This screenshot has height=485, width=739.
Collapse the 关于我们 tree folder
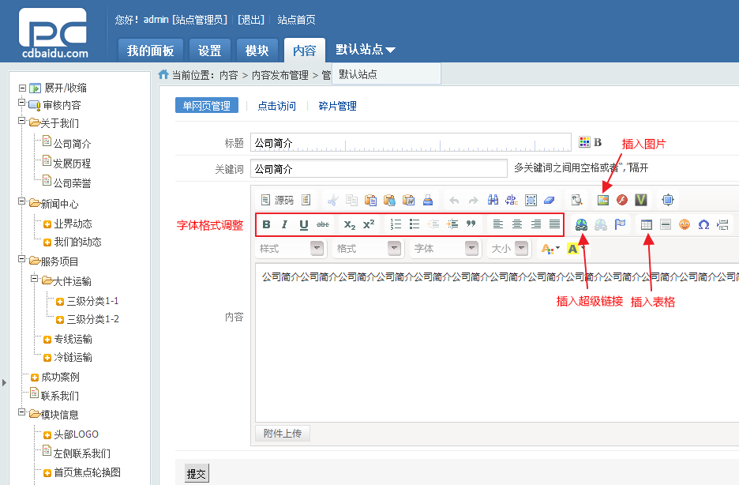click(21, 121)
